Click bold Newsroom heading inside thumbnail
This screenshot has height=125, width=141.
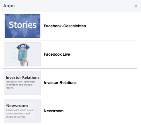(17, 106)
